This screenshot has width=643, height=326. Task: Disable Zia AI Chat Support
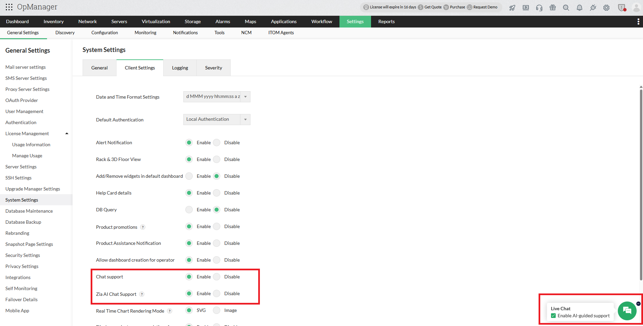[217, 293]
